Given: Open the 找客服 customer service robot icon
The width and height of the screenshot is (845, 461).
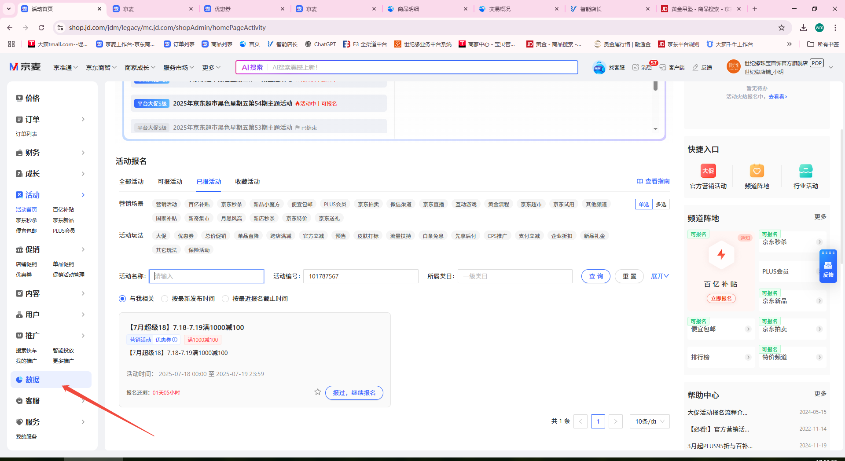Looking at the screenshot, I should click(599, 67).
